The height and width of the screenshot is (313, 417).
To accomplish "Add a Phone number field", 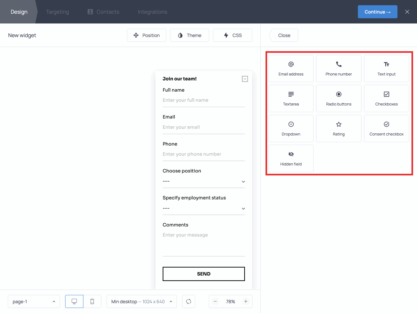I will coord(338,68).
